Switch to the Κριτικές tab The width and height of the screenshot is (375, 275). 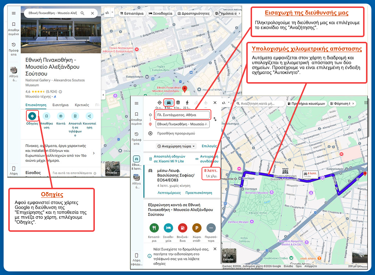tap(82, 105)
